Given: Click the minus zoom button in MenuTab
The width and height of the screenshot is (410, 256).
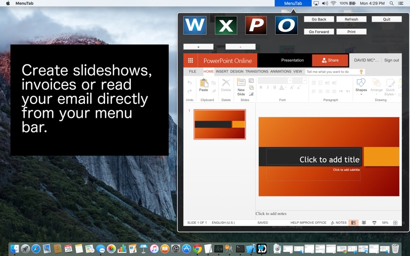Looking at the screenshot, I should coord(240,47).
